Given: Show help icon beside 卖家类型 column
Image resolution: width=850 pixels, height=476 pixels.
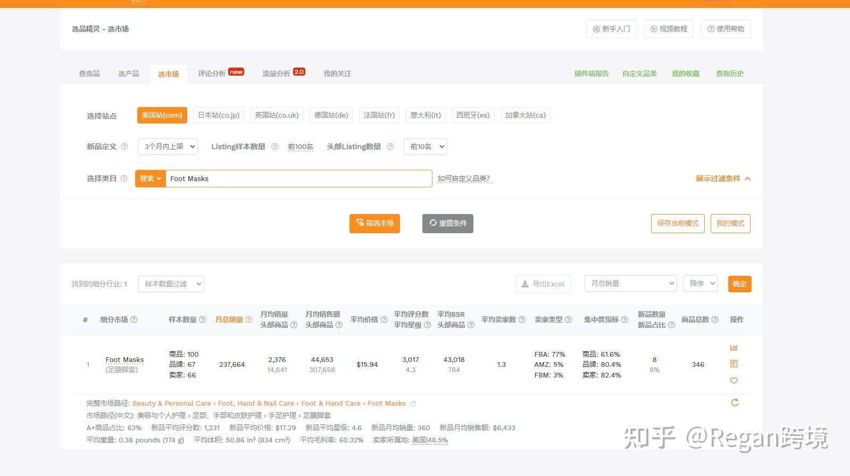Looking at the screenshot, I should 569,319.
